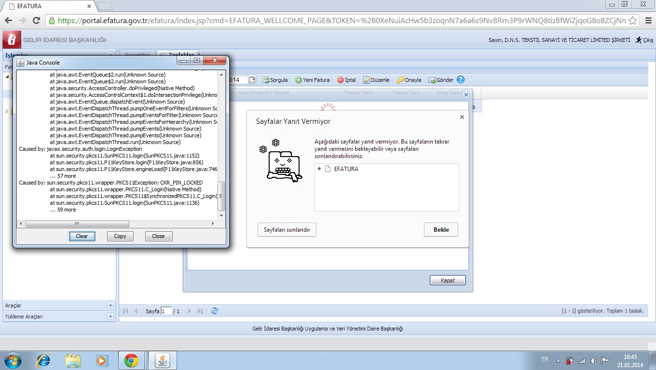Open Internet Explorer from the taskbar
Screen dimensions: 656x370
44,360
